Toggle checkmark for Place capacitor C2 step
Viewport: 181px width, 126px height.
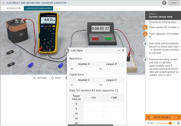point(145,34)
